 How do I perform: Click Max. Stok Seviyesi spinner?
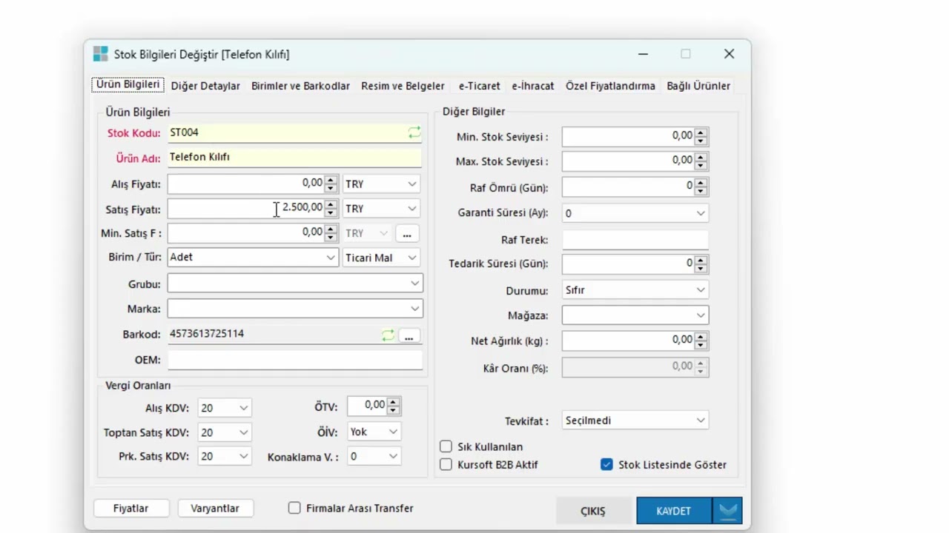click(x=701, y=161)
